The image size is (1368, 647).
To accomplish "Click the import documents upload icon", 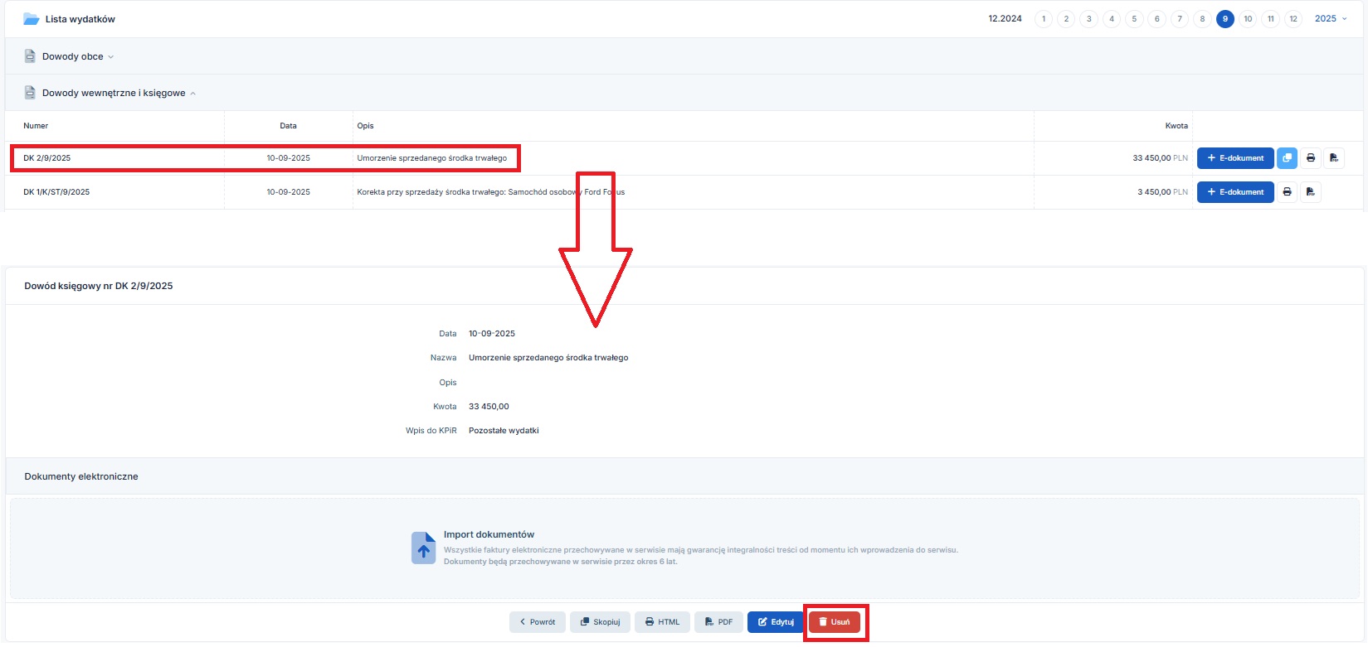I will coord(423,548).
